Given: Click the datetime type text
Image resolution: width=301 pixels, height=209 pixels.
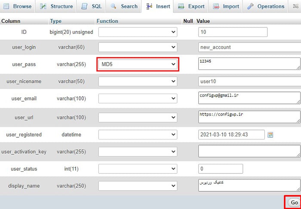Looking at the screenshot, I should (x=71, y=135).
